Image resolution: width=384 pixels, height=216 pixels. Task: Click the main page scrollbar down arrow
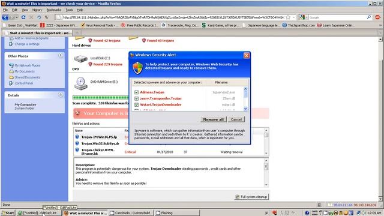380,199
